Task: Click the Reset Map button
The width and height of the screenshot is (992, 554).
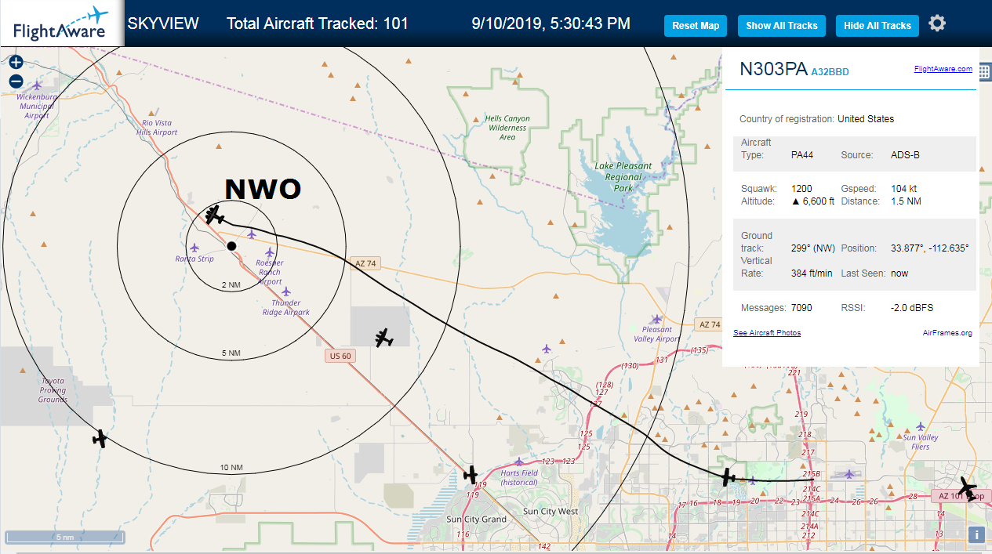Action: (x=696, y=26)
